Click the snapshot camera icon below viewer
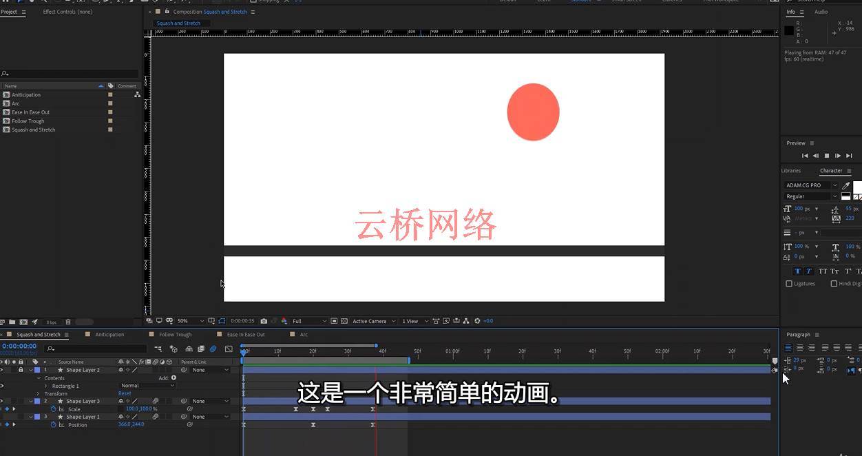This screenshot has width=862, height=456. 264,321
